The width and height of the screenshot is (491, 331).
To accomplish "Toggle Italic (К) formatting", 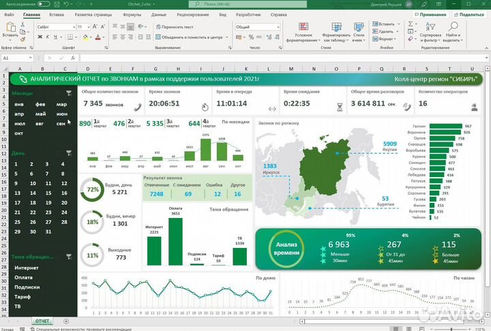I will (48, 37).
